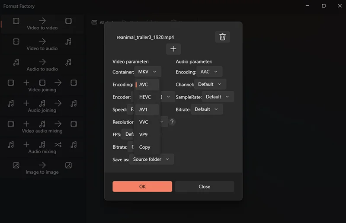346x223 pixels.
Task: Dismiss dialog with the Close button
Action: point(204,187)
